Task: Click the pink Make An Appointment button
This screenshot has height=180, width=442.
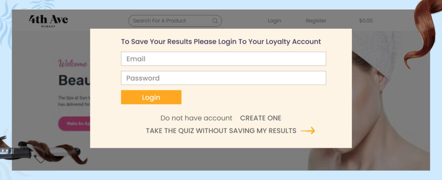Action: pyautogui.click(x=74, y=124)
